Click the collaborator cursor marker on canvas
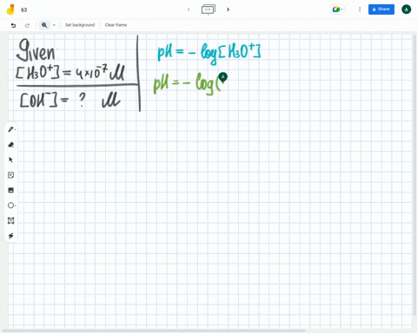 coord(222,77)
